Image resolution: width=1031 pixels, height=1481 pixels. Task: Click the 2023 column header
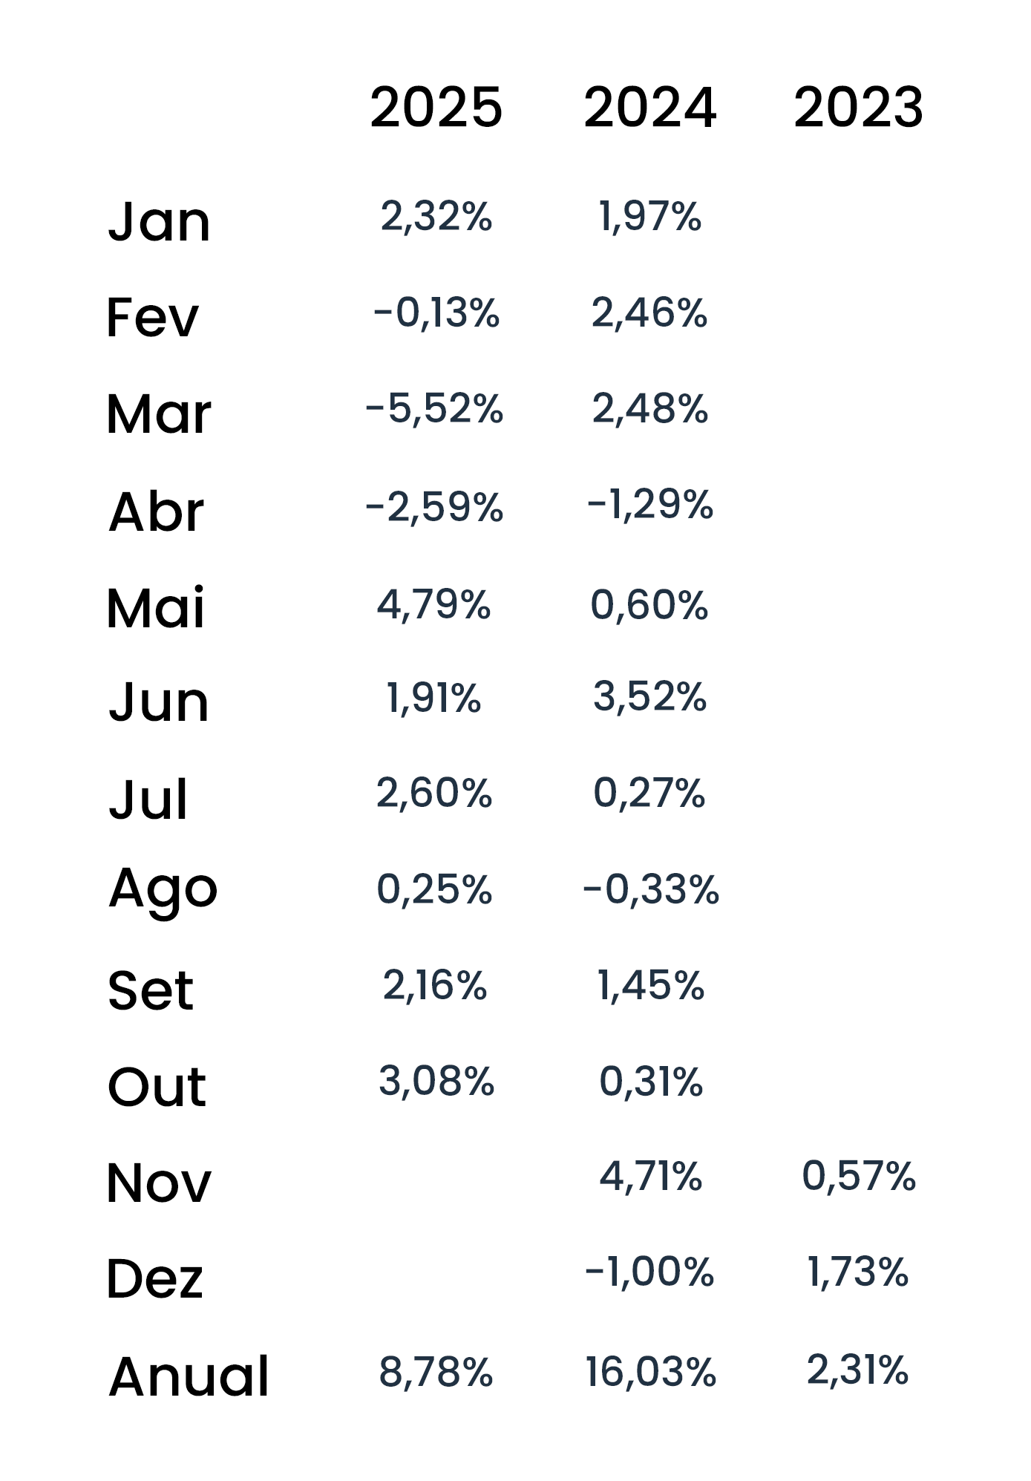click(858, 108)
